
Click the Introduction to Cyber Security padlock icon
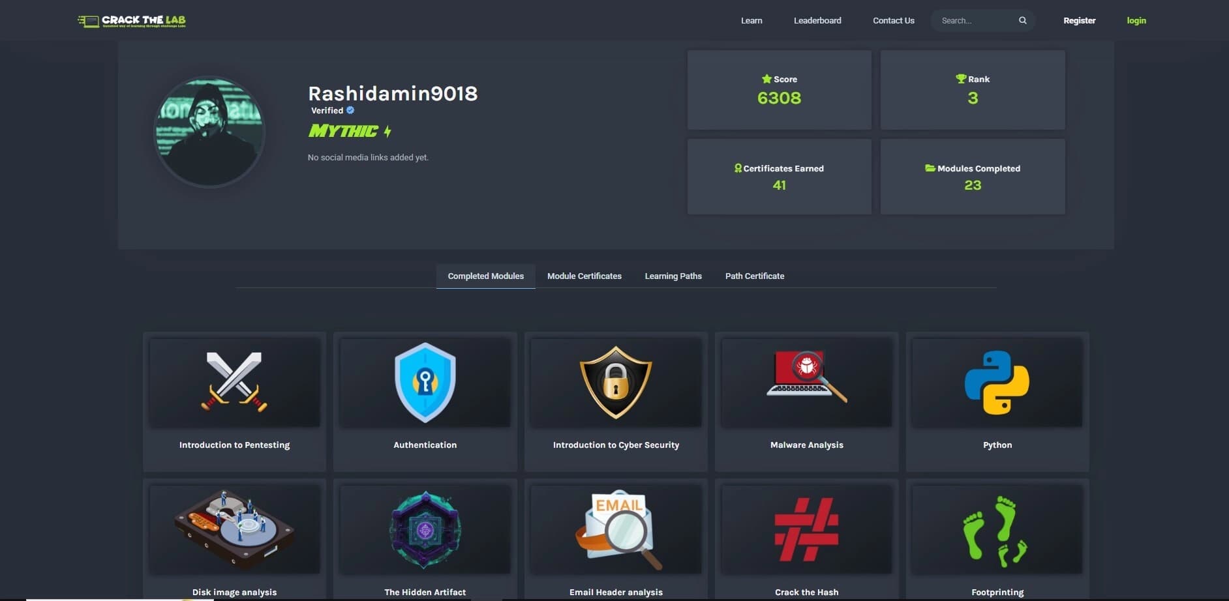click(615, 383)
